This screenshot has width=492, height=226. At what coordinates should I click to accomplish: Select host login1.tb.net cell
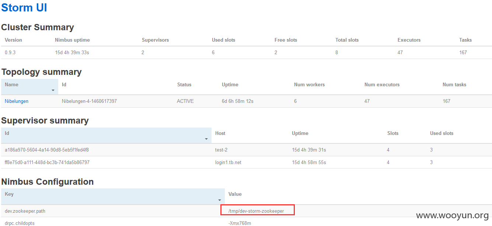(x=228, y=162)
